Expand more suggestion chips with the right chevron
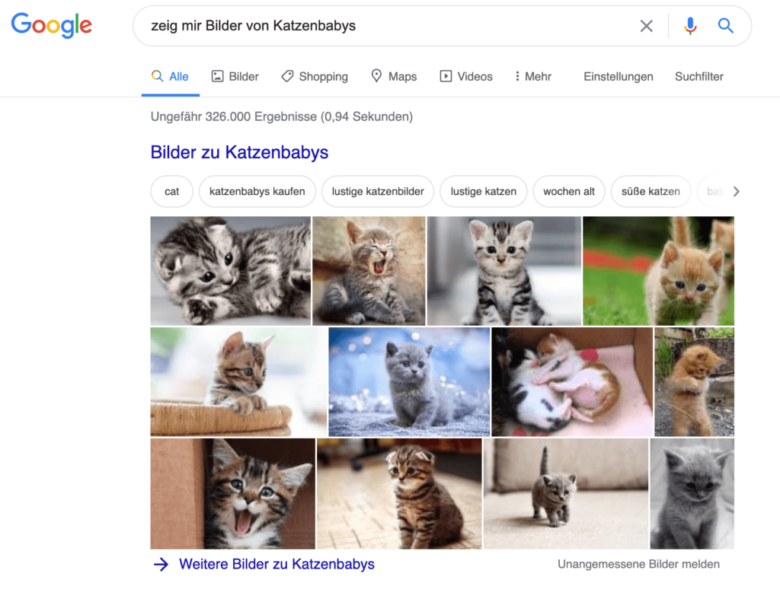Viewport: 780px width, 602px height. click(x=736, y=191)
